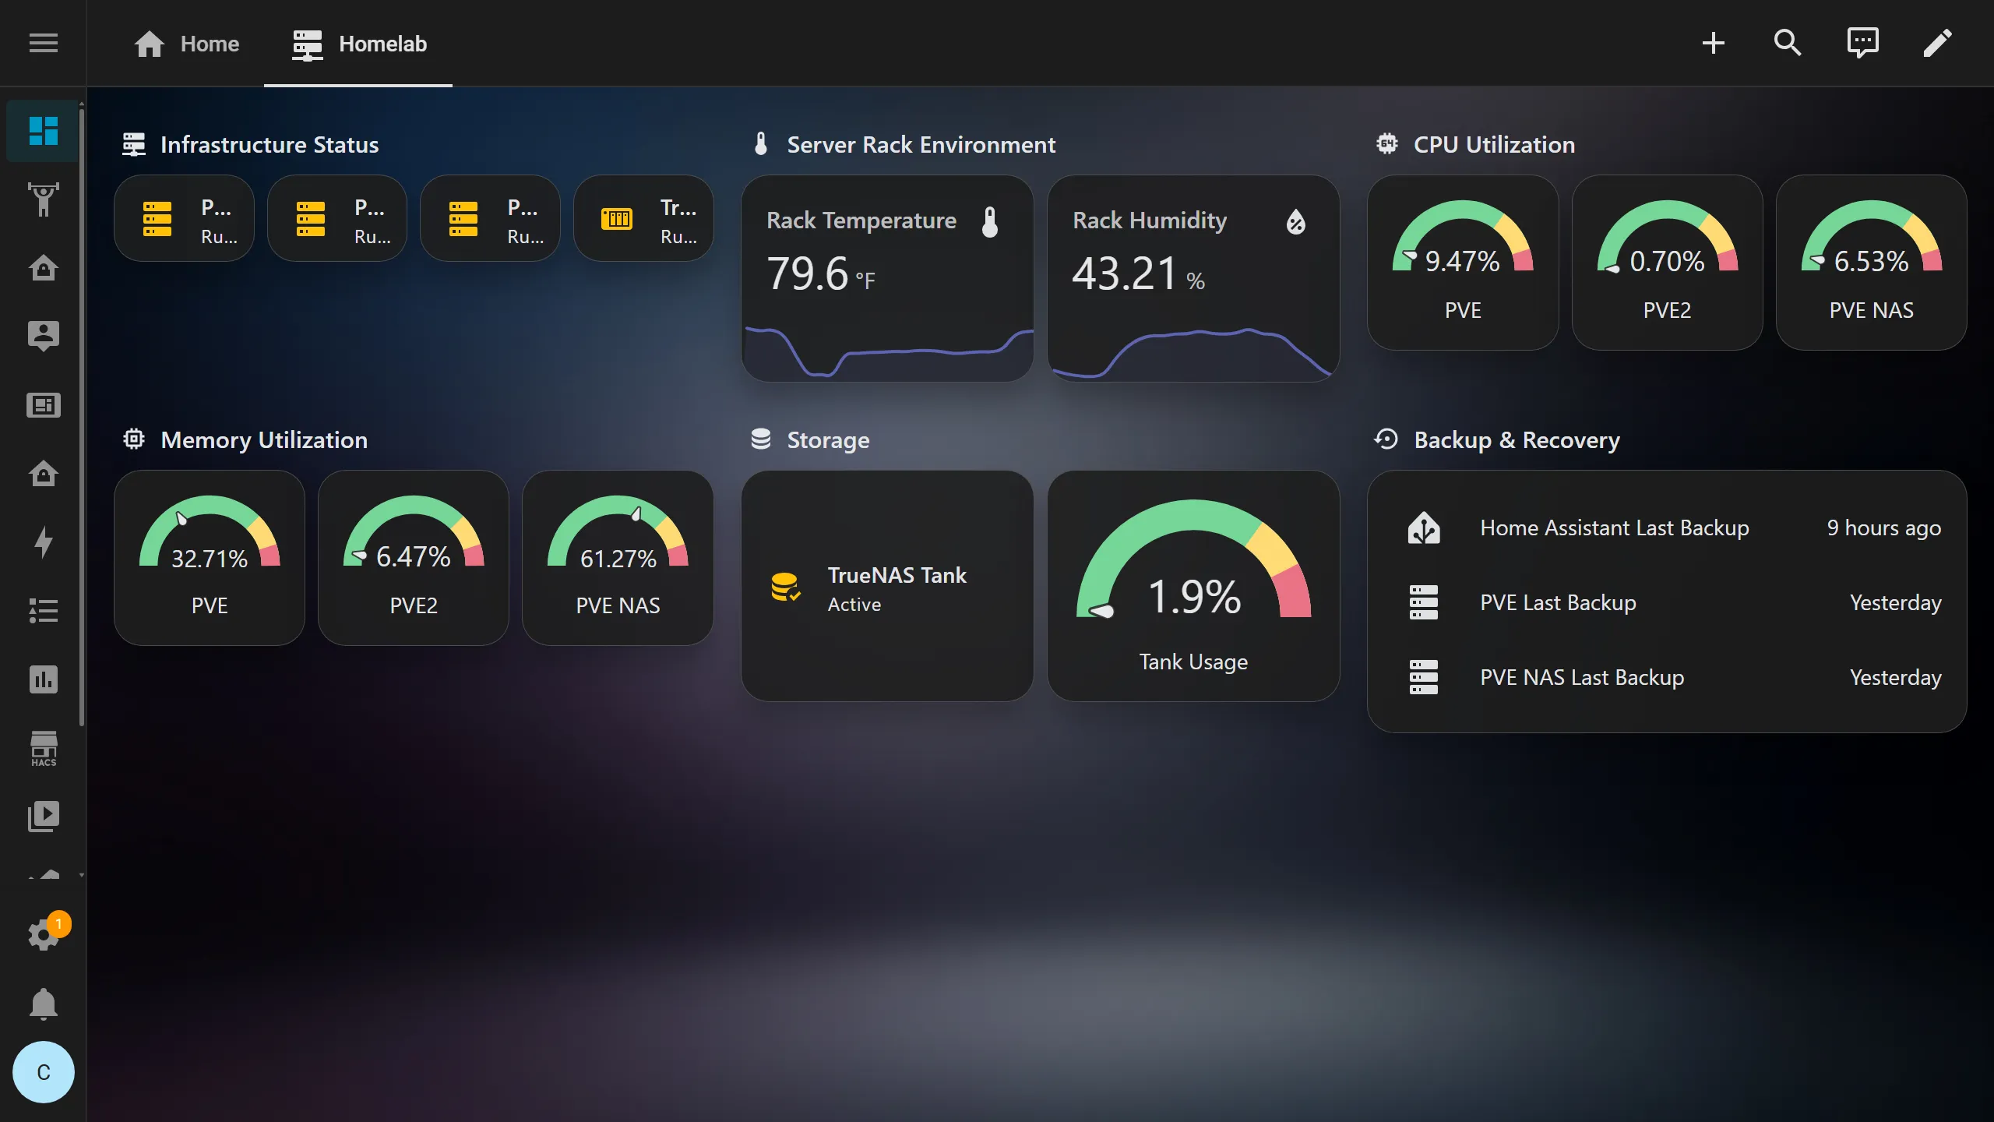Click Tank Usage gauge at 1.9%
This screenshot has height=1122, width=1994.
(x=1193, y=586)
